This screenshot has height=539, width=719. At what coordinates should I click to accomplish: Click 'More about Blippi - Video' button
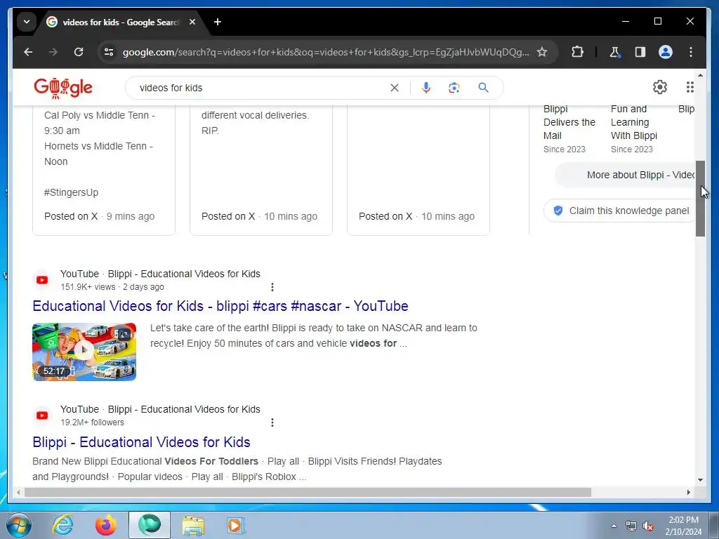coord(626,175)
